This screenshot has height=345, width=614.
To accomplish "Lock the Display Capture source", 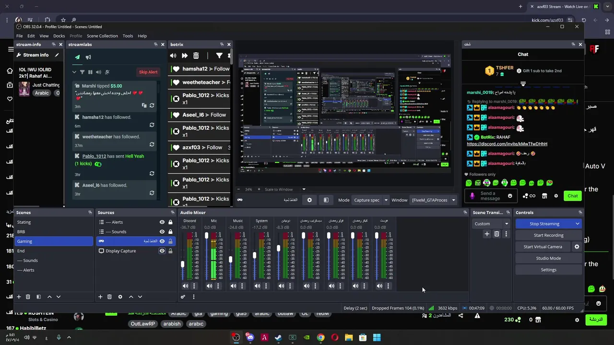I will tap(170, 251).
